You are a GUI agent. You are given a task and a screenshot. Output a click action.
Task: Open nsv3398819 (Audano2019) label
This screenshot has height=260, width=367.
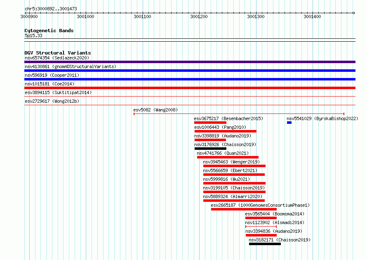point(223,136)
